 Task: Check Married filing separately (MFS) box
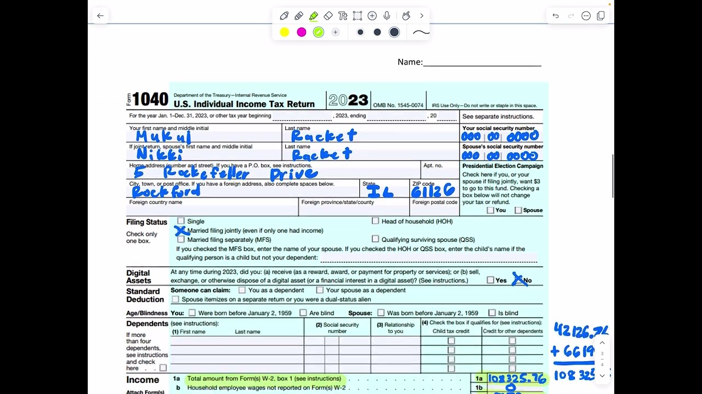(x=181, y=240)
